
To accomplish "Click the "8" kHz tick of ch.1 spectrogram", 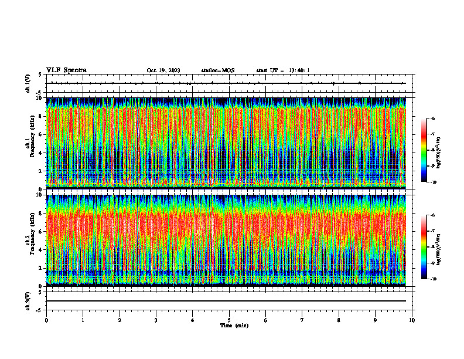I will click(40, 116).
